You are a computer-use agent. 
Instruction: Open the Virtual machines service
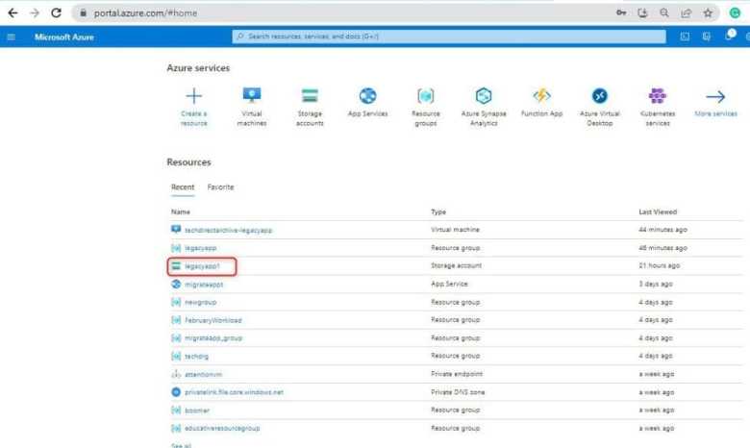252,107
